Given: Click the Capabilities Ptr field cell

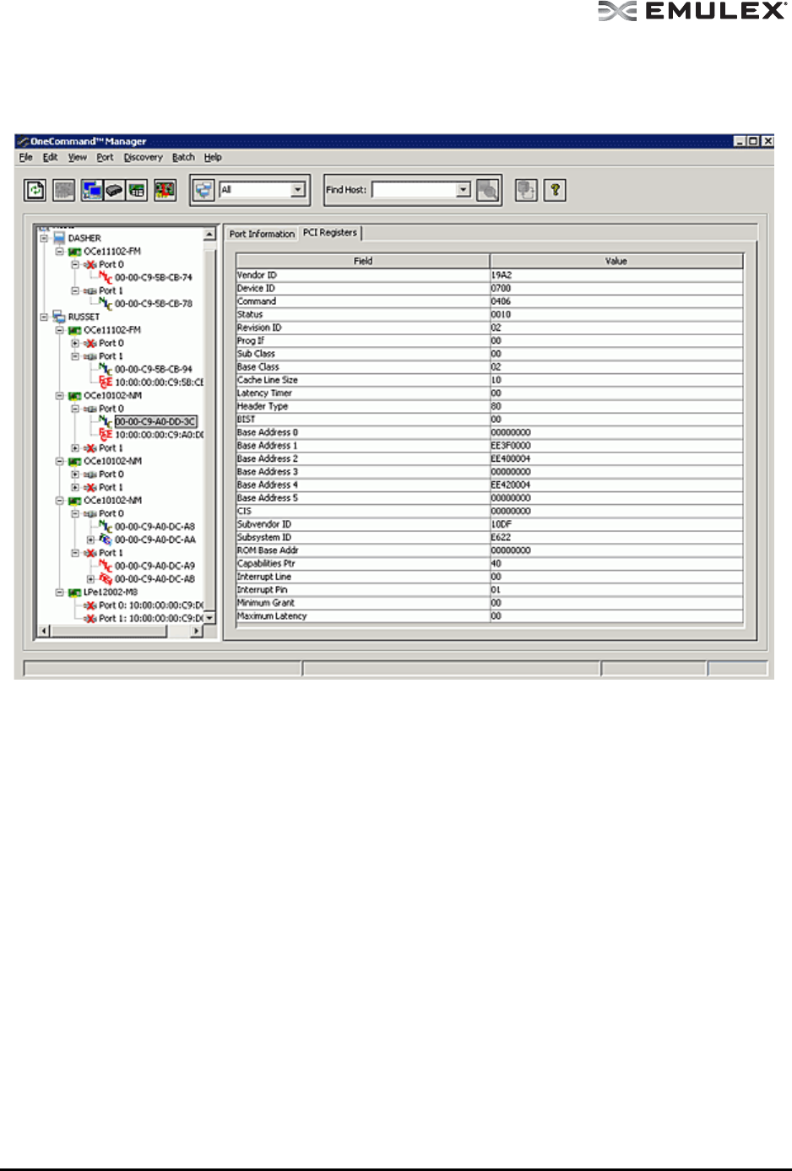Looking at the screenshot, I should (x=363, y=563).
